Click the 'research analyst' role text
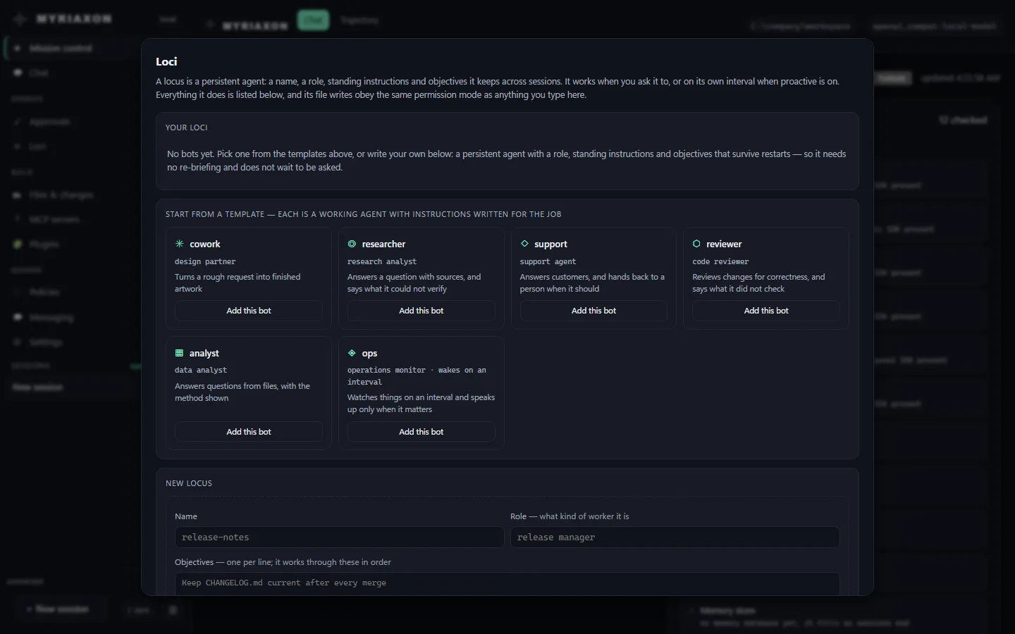The height and width of the screenshot is (634, 1015). [382, 261]
